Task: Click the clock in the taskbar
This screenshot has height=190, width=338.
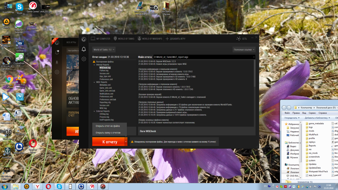Action: click(x=328, y=186)
